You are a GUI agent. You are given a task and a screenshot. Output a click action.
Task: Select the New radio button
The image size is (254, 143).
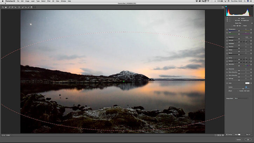pyautogui.click(x=232, y=26)
